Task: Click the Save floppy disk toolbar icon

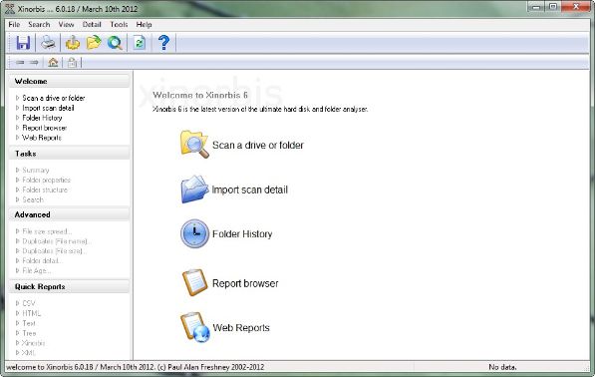Action: coord(23,43)
